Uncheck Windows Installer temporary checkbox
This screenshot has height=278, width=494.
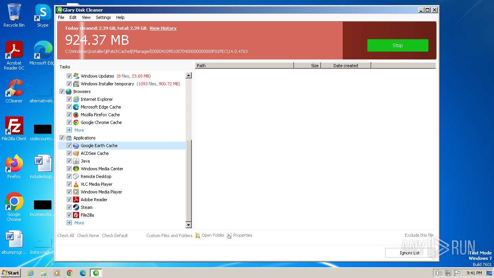[x=69, y=84]
